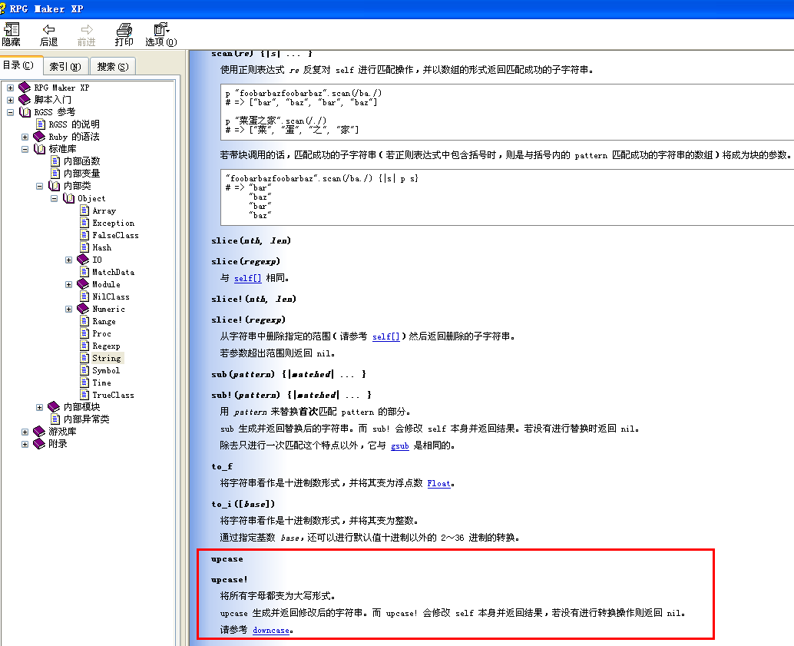The width and height of the screenshot is (794, 646).
Task: Switch to the 搜索 (Search) tab
Action: [x=113, y=66]
